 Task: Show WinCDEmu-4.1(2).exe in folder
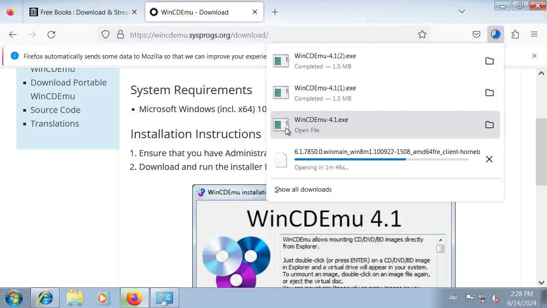(489, 61)
